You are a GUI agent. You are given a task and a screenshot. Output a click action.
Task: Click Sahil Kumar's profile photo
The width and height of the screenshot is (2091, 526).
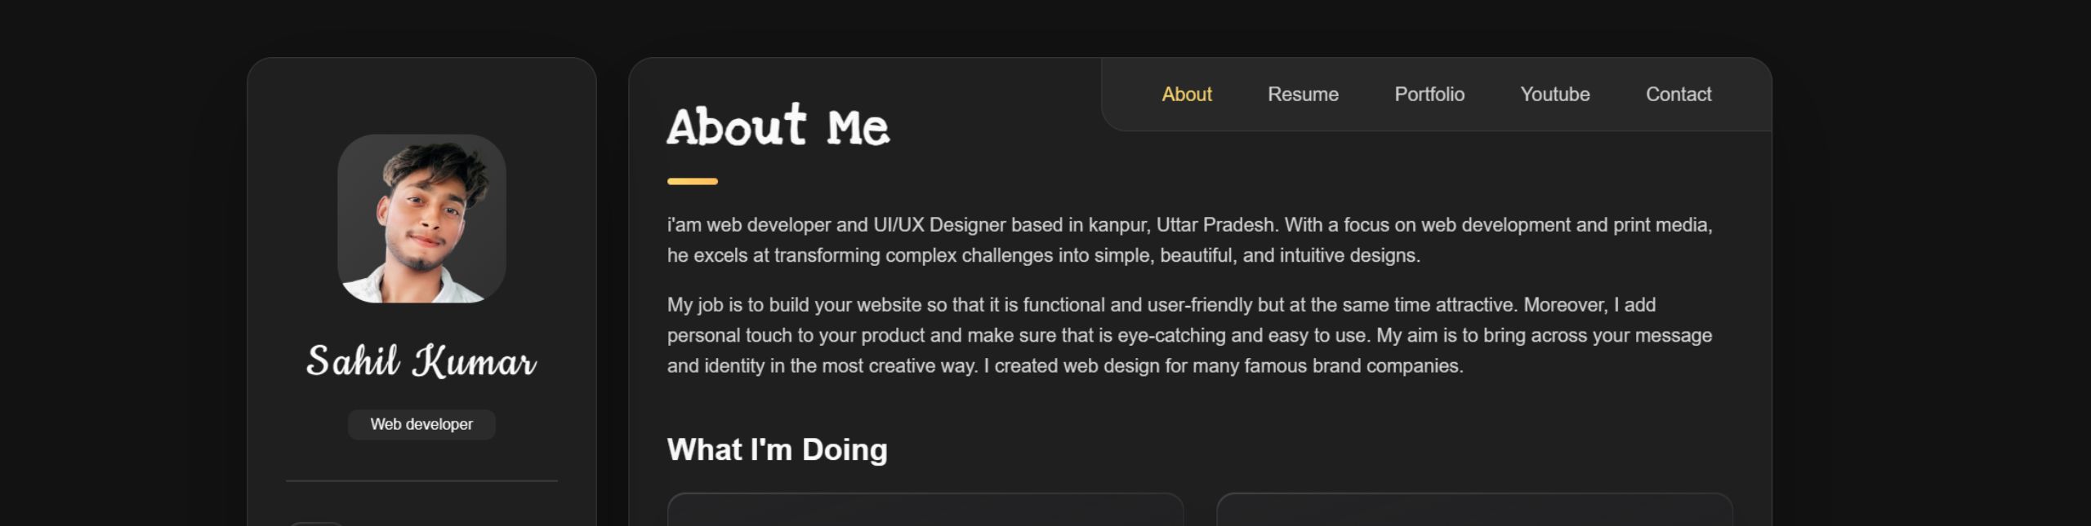click(421, 219)
